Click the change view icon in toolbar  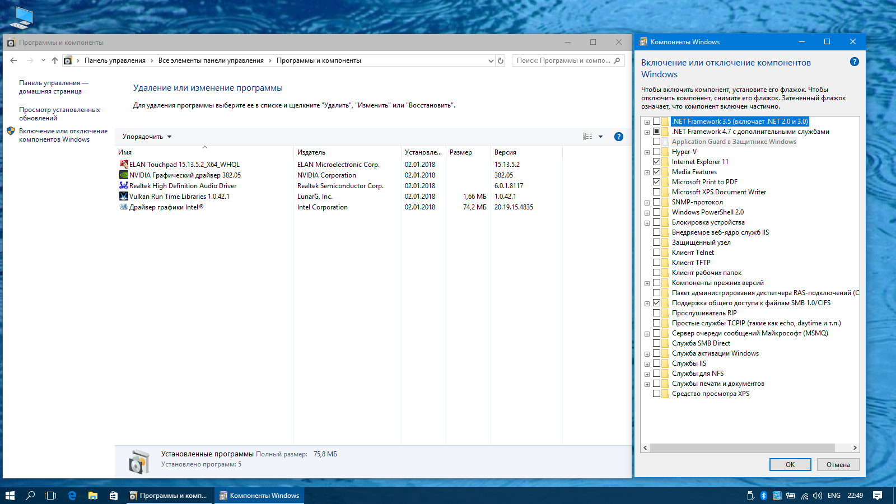(x=587, y=137)
